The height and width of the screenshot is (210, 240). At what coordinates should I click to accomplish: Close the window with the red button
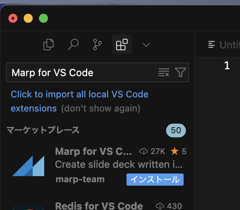point(13,18)
